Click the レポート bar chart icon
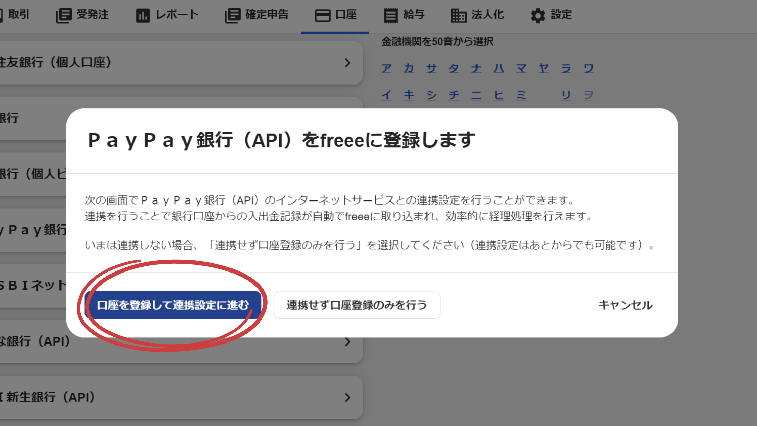 pos(143,16)
